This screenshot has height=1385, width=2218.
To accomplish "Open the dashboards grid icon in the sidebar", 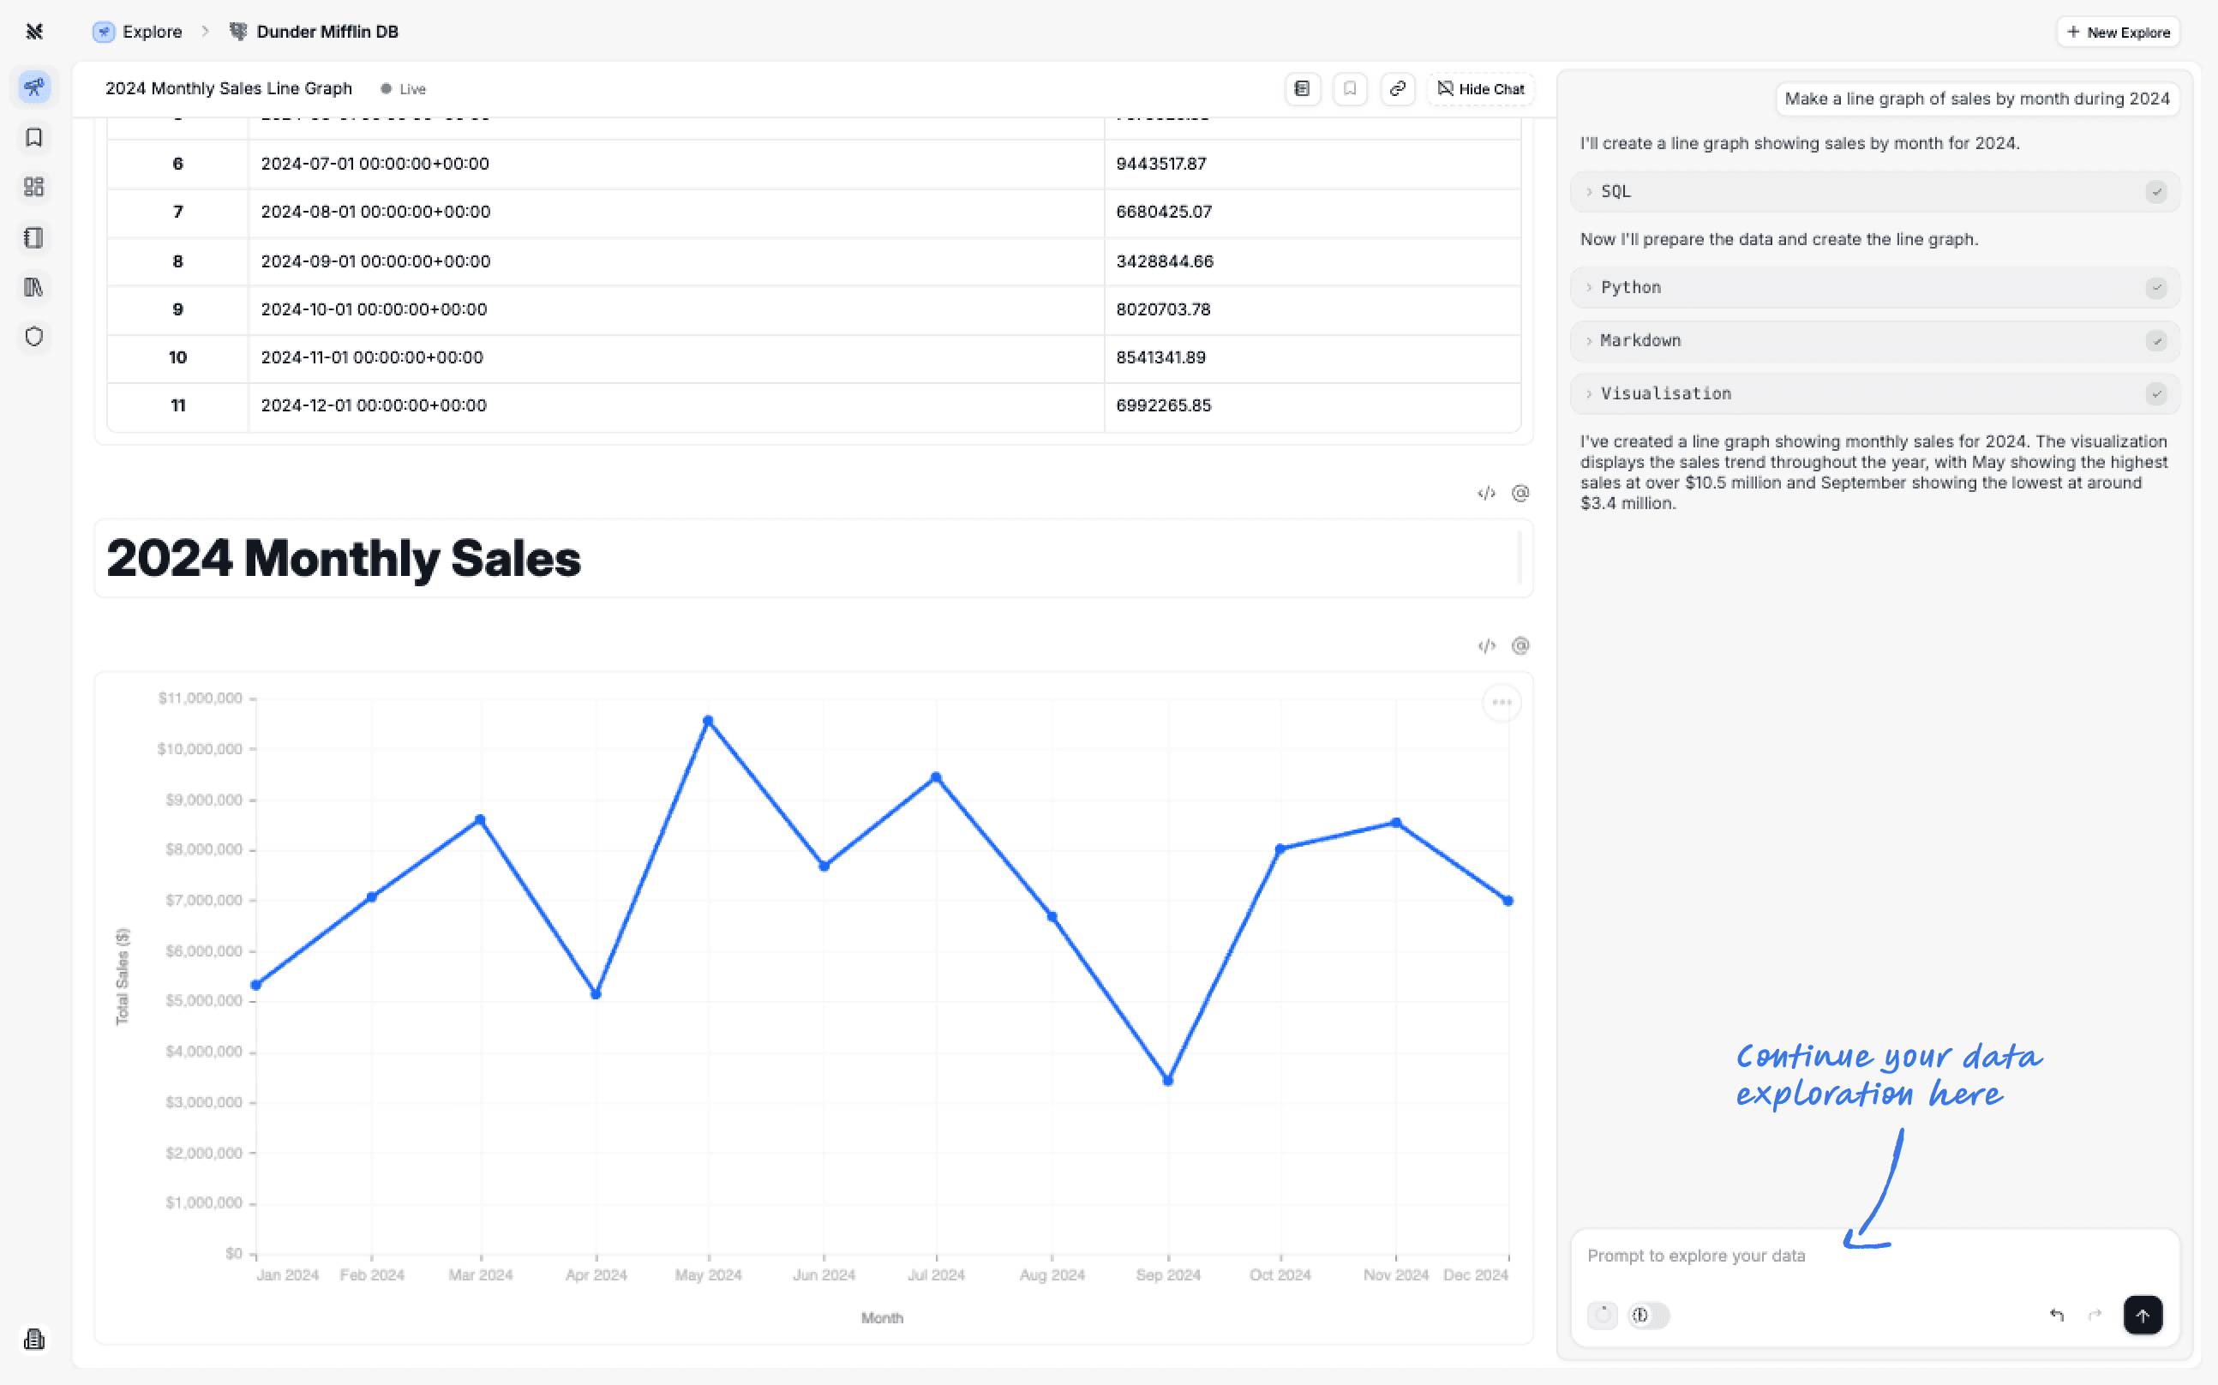I will 34,187.
